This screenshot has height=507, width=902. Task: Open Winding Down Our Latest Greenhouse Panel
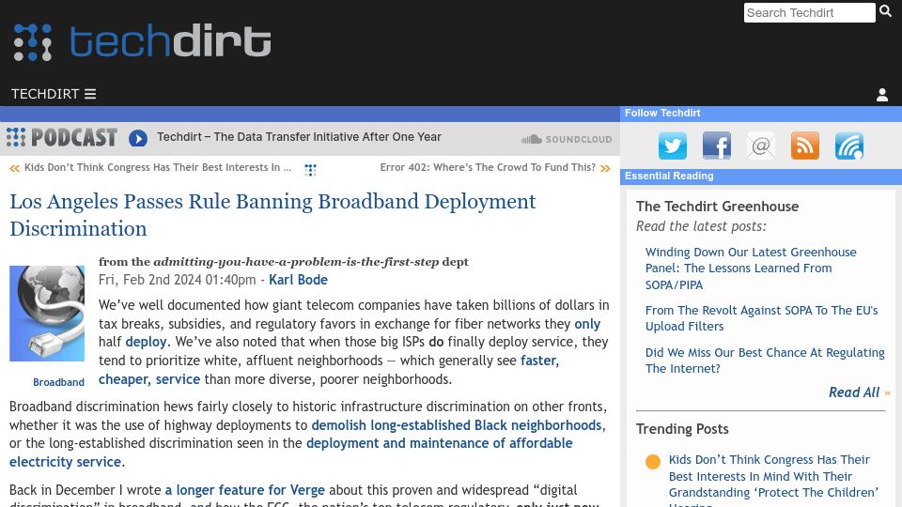coord(751,269)
